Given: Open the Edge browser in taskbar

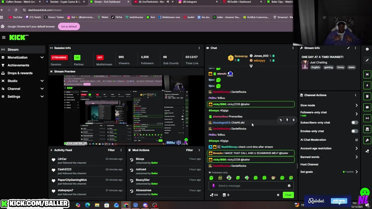Looking at the screenshot, I should coord(87,205).
